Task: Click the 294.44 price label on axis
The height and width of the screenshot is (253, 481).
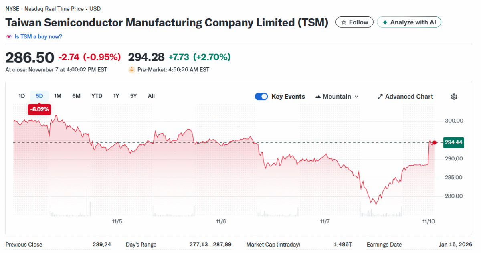Action: (x=453, y=142)
